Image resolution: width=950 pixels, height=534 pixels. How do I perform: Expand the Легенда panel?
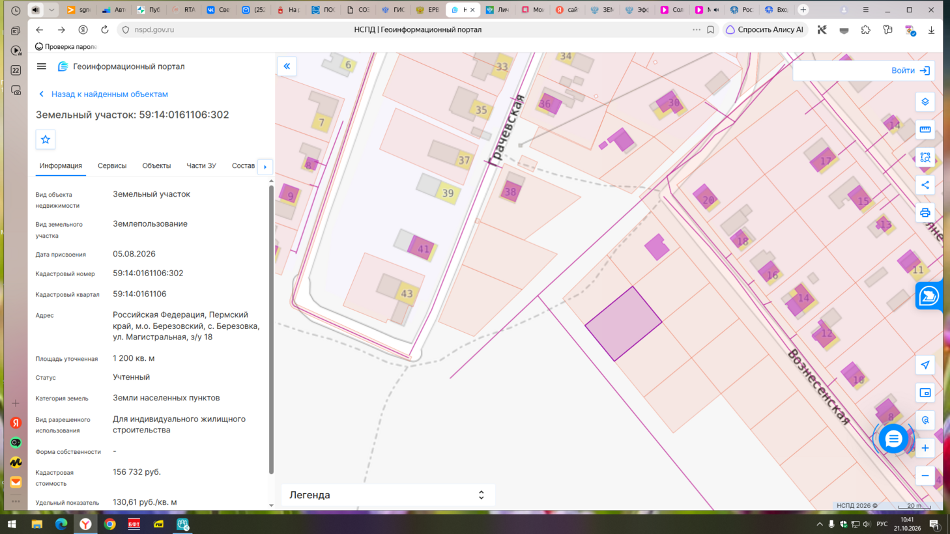coord(388,495)
